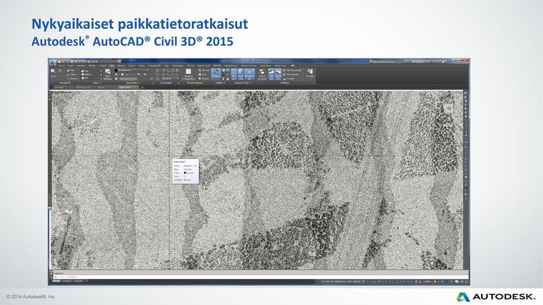The image size is (543, 305).
Task: Click the Named viewports button
Action: pos(204,70)
